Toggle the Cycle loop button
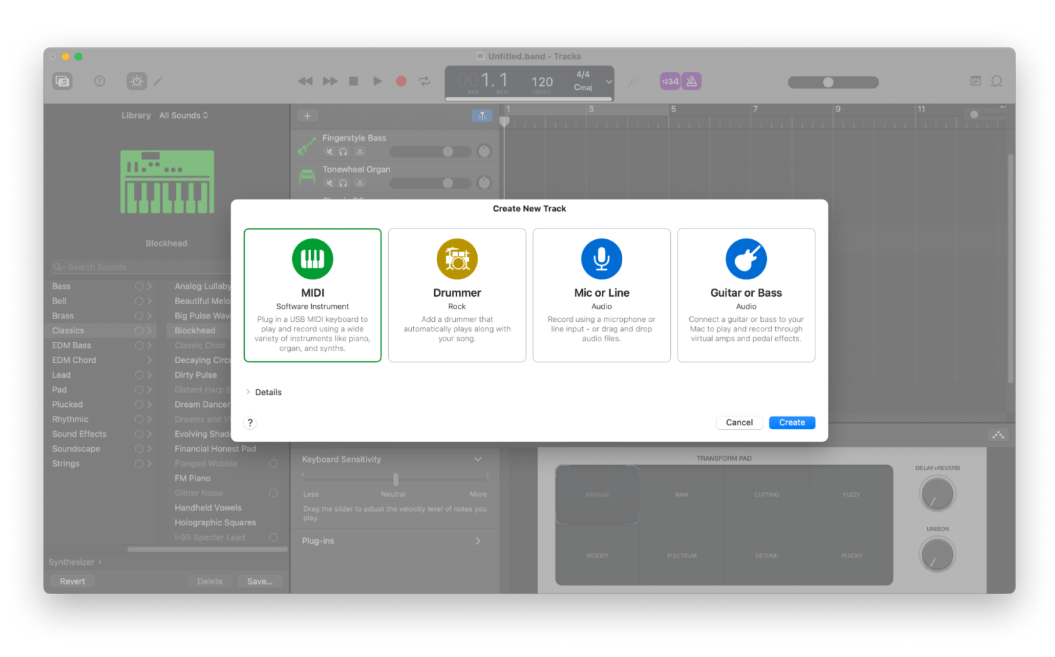The width and height of the screenshot is (1055, 657). (425, 81)
